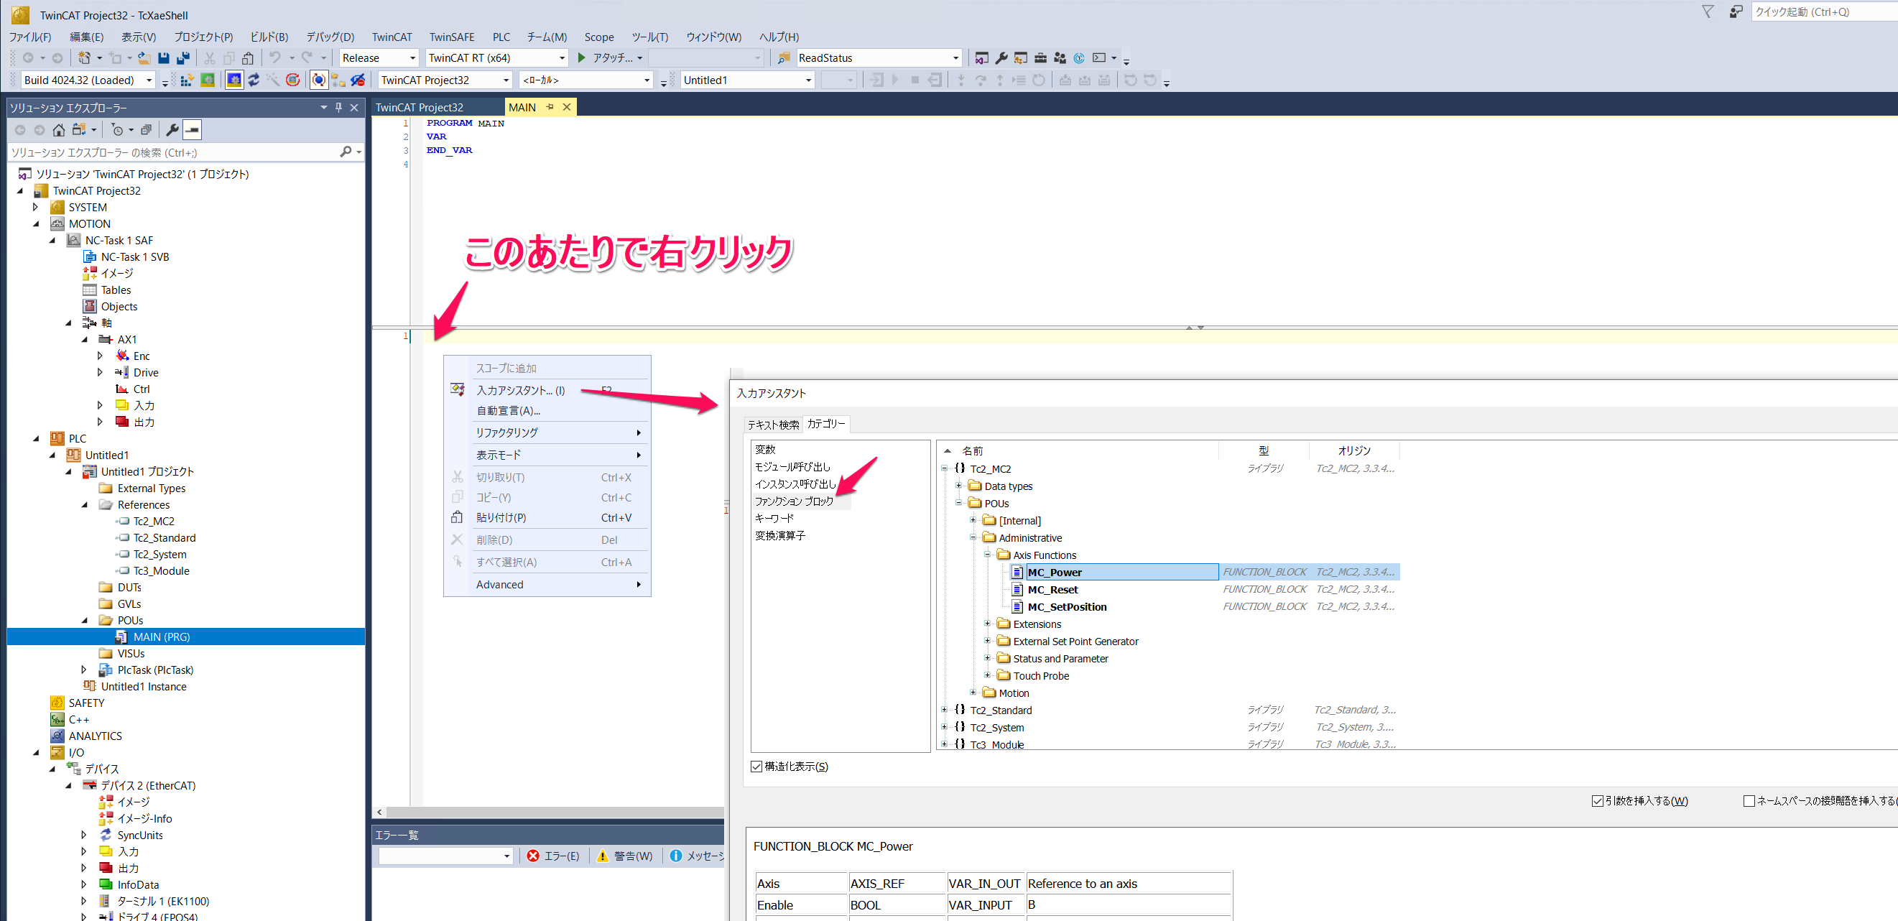Open the Release configuration dropdown

[412, 58]
